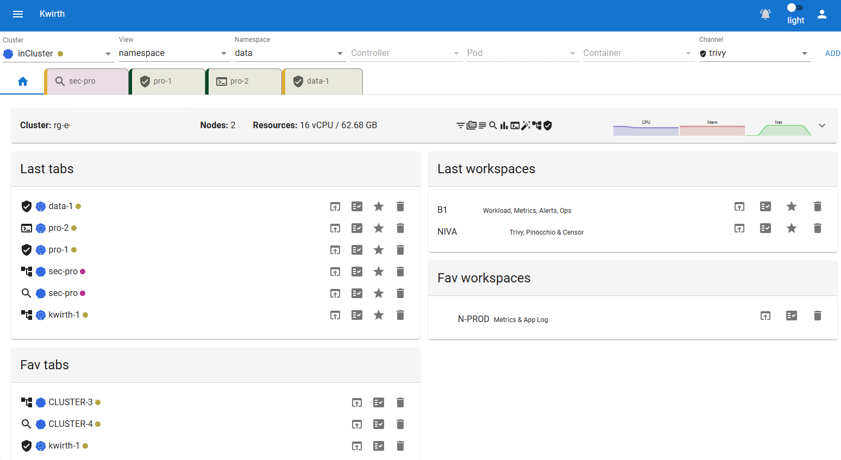Delete the NIVA workspace

(x=818, y=228)
